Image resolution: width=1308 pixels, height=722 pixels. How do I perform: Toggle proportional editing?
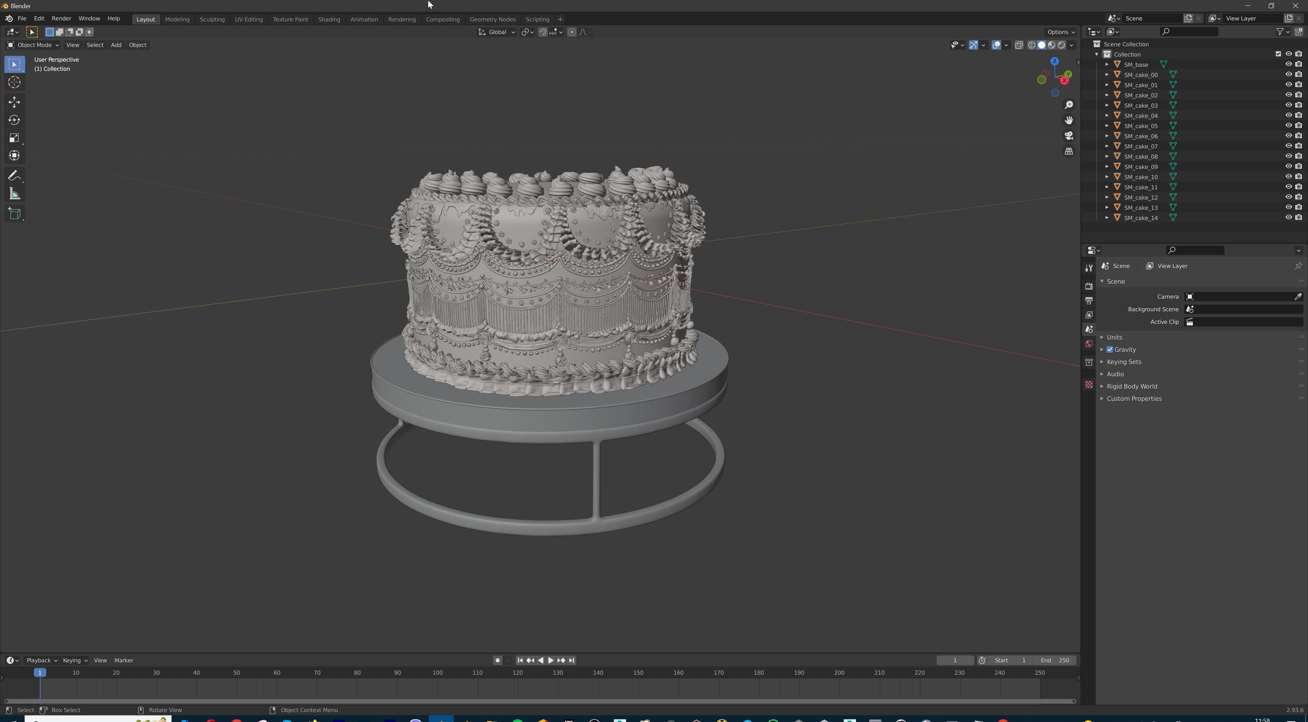(x=572, y=32)
